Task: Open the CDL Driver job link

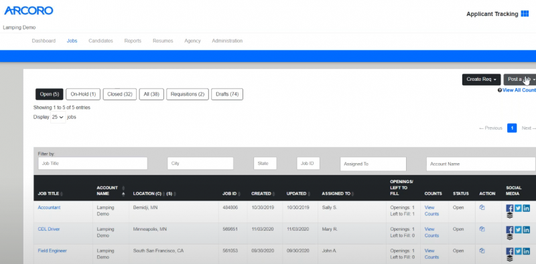Action: [x=48, y=229]
